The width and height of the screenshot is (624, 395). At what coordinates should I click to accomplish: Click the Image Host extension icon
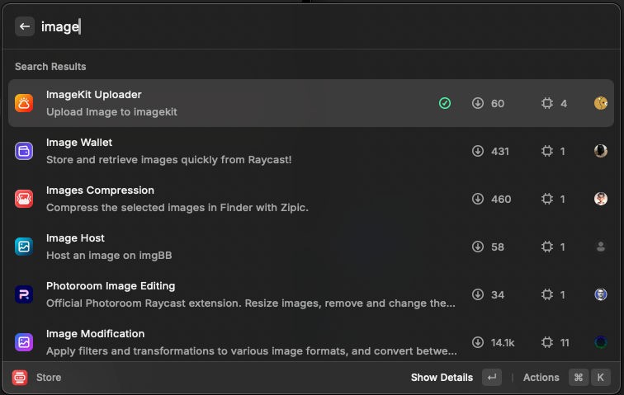[24, 247]
